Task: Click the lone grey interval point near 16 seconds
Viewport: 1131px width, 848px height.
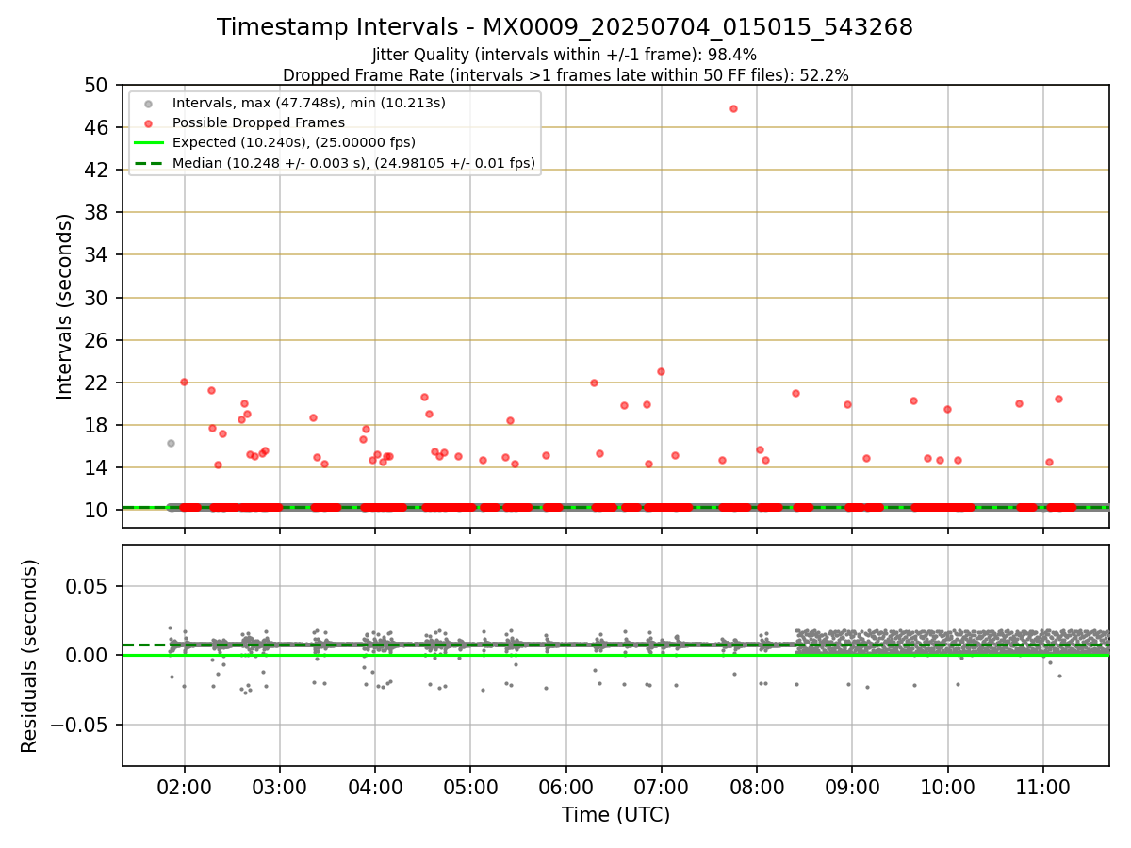Action: point(171,443)
